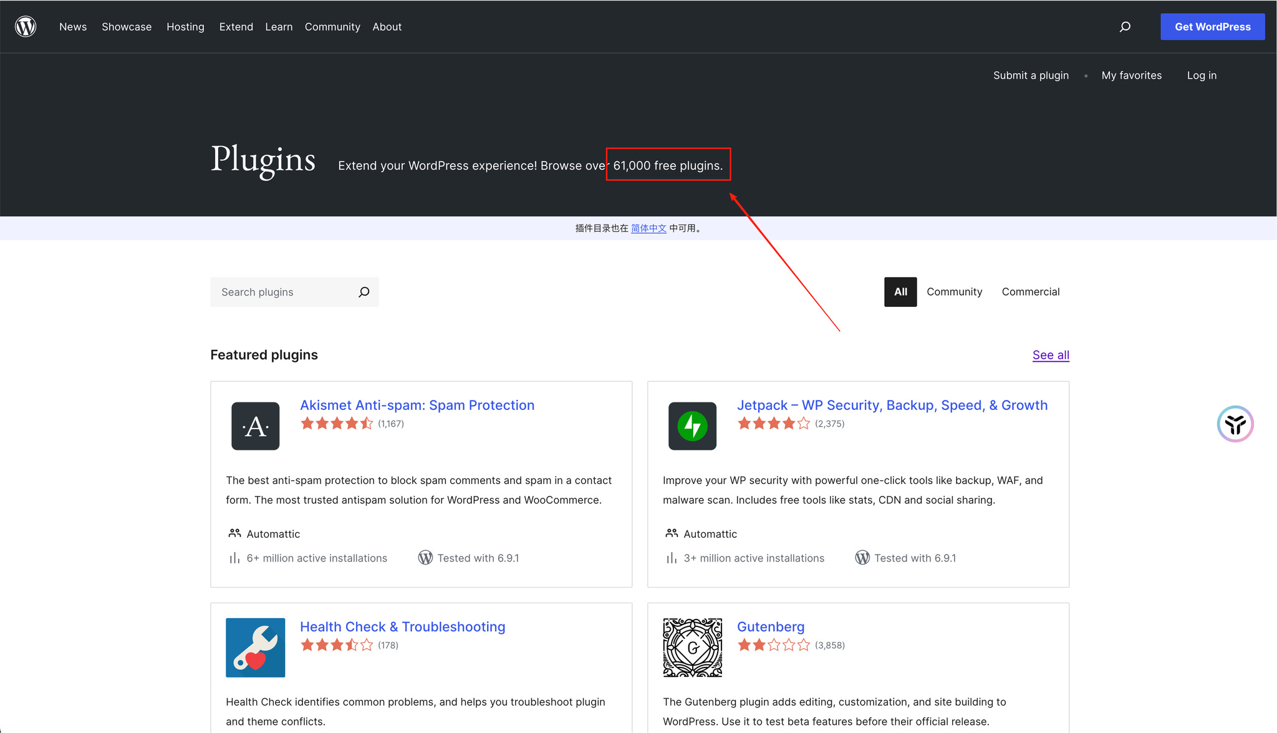Open the Community navigation menu item
The width and height of the screenshot is (1277, 733).
[332, 27]
